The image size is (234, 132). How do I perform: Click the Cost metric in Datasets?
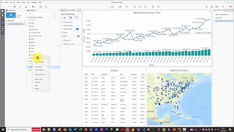click(33, 52)
